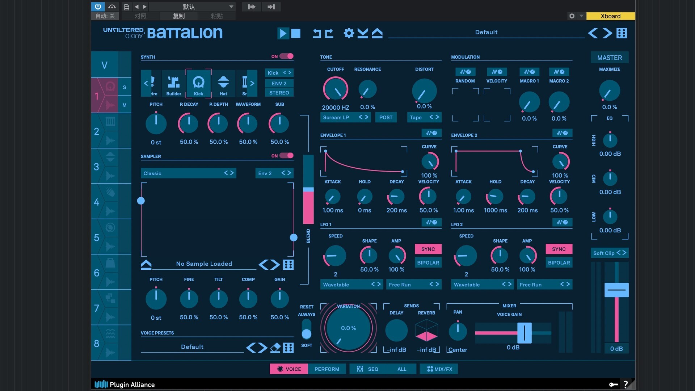This screenshot has height=391, width=695.
Task: Go to next global preset
Action: pyautogui.click(x=607, y=33)
